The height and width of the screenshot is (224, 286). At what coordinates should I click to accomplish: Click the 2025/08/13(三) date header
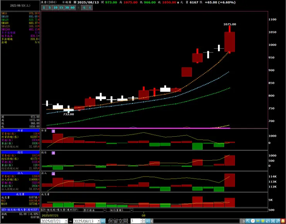tap(20, 6)
